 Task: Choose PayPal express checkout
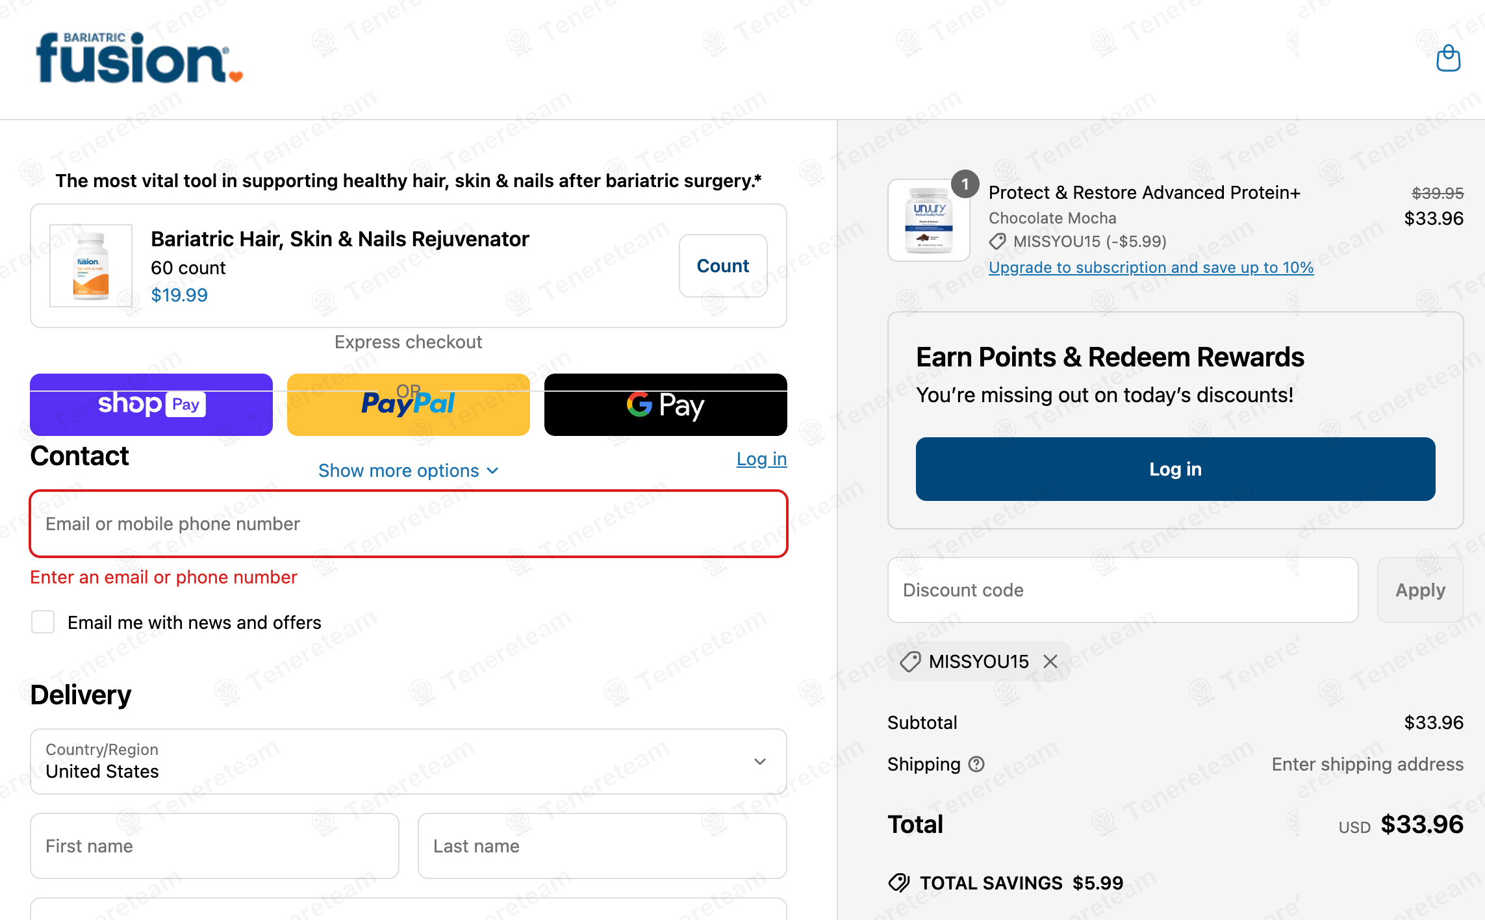(408, 405)
